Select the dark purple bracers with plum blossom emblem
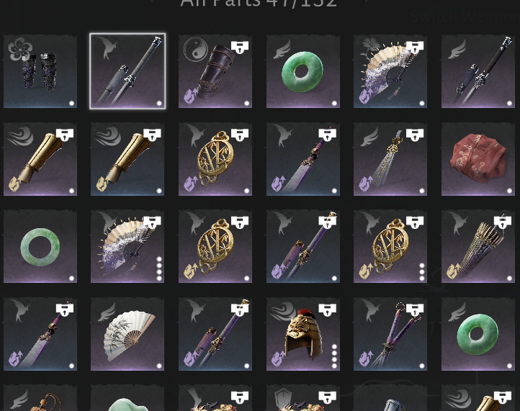This screenshot has height=411, width=520. [x=40, y=71]
